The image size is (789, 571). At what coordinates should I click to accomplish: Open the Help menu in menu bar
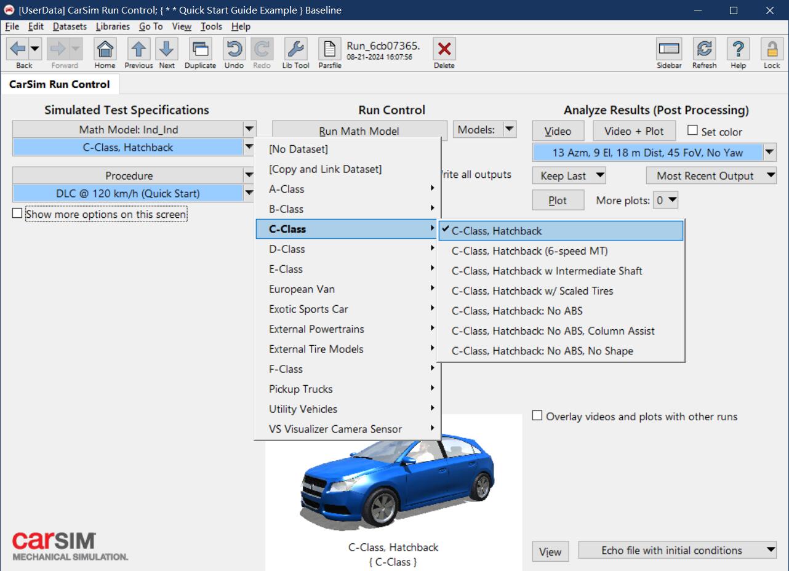(241, 26)
